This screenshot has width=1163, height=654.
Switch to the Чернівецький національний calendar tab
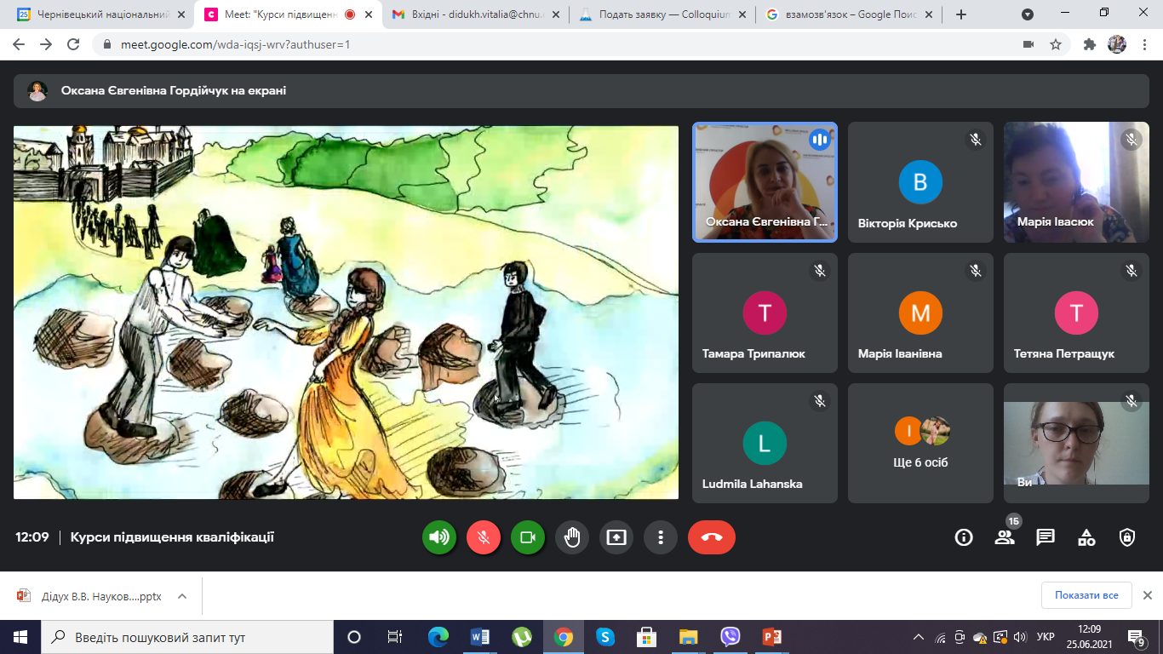tap(99, 14)
